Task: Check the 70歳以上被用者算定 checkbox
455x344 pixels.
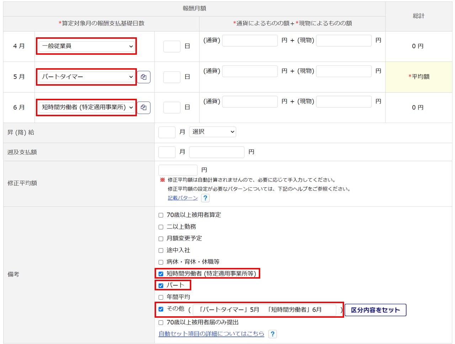Action: [161, 215]
